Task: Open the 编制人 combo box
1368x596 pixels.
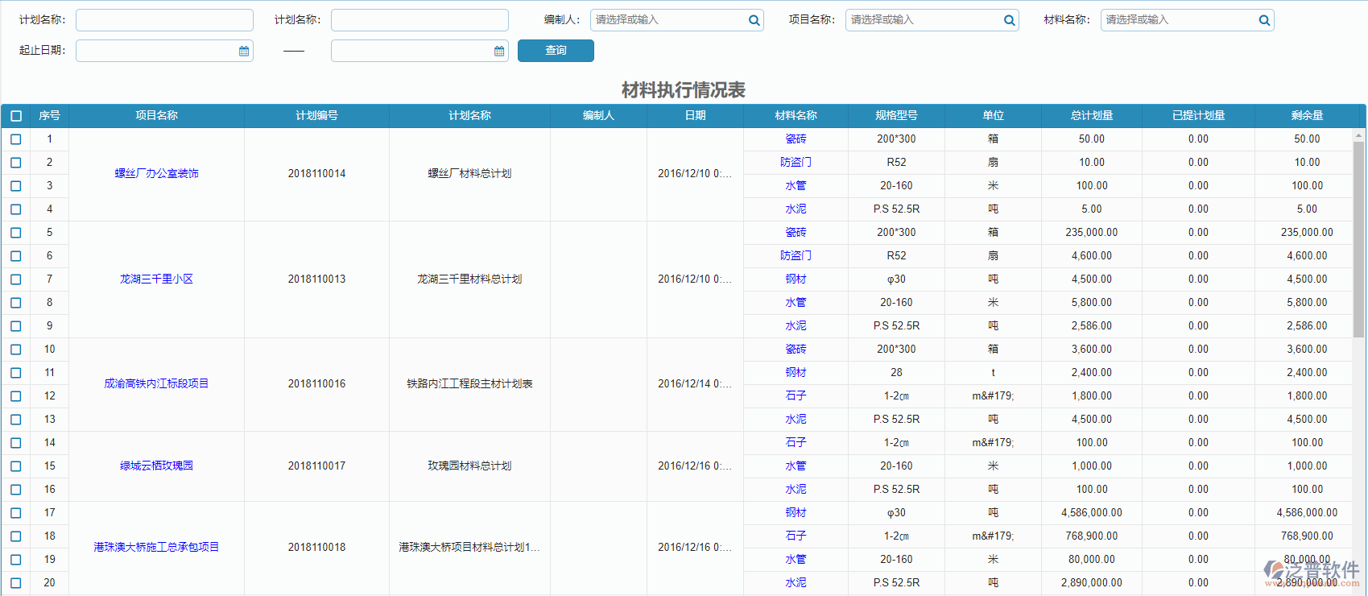Action: [668, 20]
